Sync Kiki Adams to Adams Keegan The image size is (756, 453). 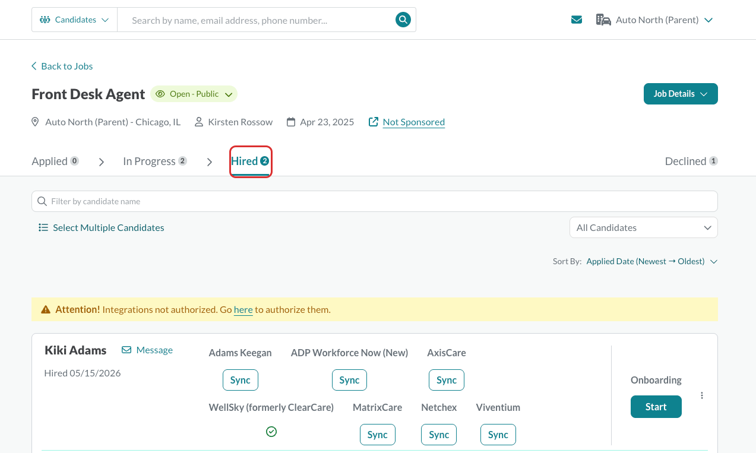(x=241, y=380)
